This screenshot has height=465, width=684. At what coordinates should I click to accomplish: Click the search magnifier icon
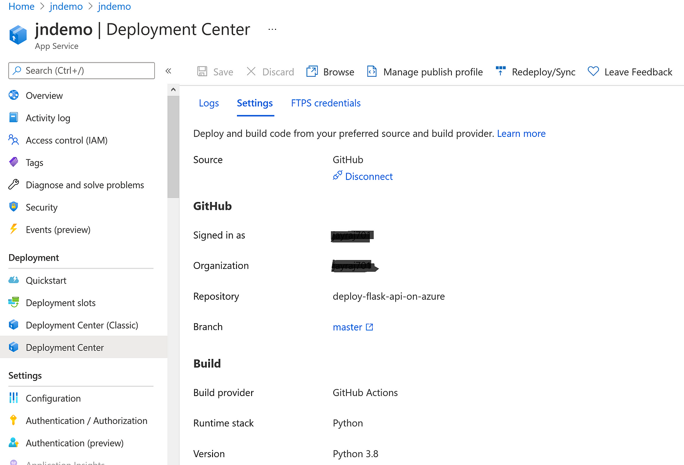(x=17, y=70)
